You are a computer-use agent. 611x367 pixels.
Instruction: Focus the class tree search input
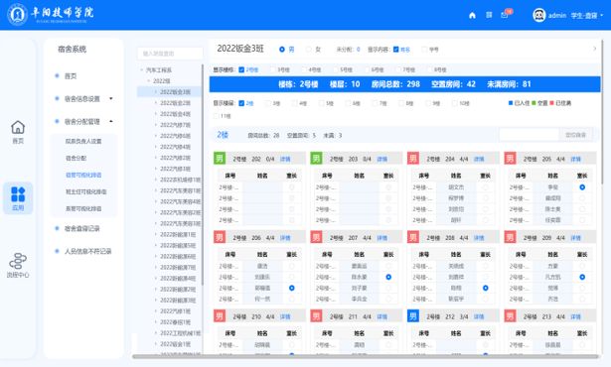[170, 54]
